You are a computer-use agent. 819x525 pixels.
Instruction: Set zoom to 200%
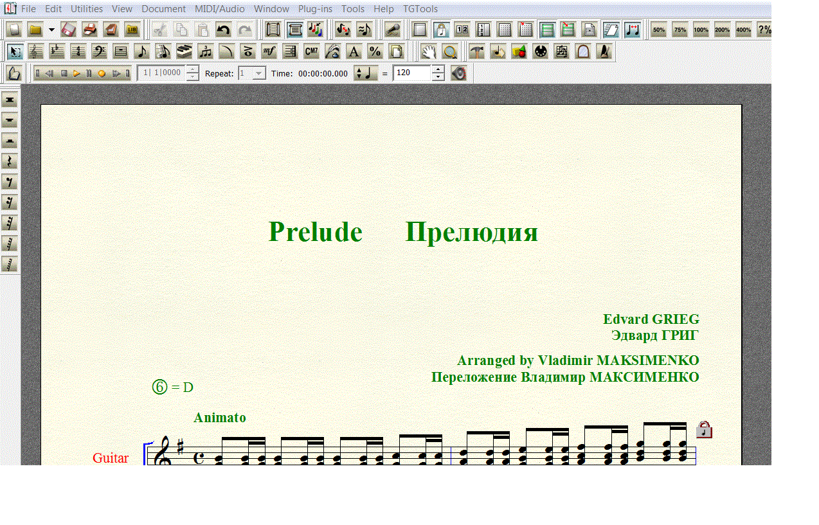[x=723, y=30]
